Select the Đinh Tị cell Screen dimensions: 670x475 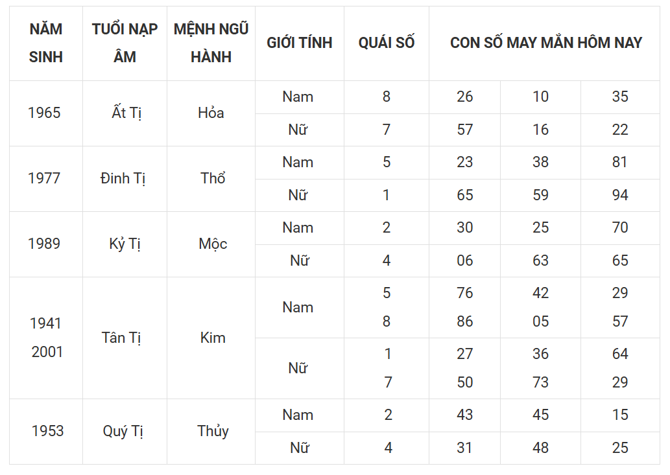coord(125,179)
